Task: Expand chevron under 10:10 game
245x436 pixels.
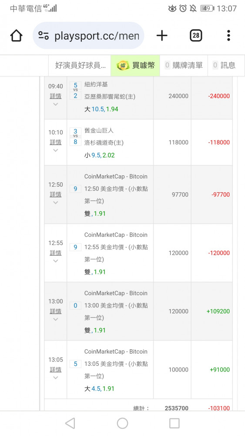Action: [56, 150]
